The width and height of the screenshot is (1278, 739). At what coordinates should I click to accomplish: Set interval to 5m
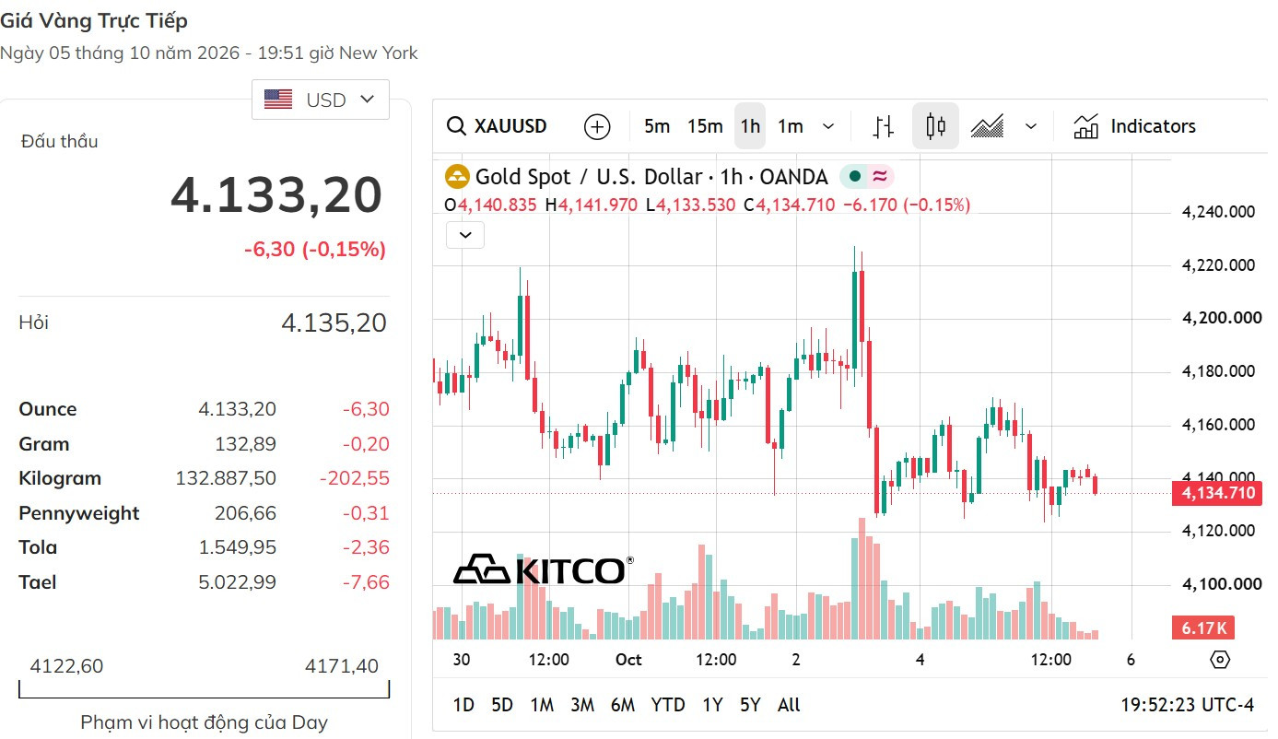[657, 126]
